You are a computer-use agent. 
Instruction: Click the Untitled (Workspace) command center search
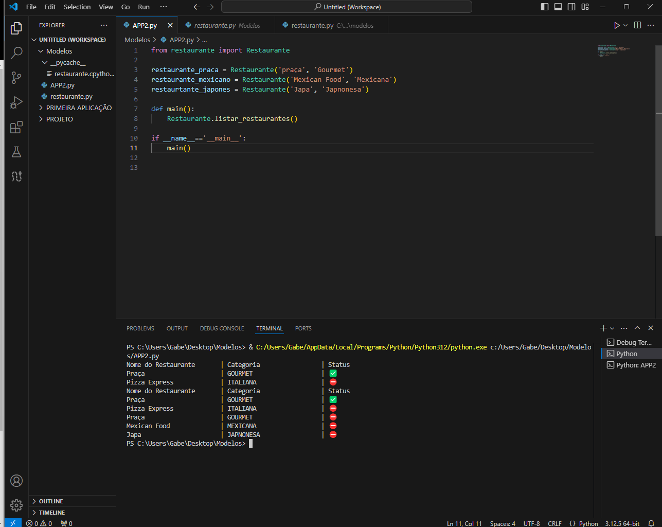tap(347, 7)
